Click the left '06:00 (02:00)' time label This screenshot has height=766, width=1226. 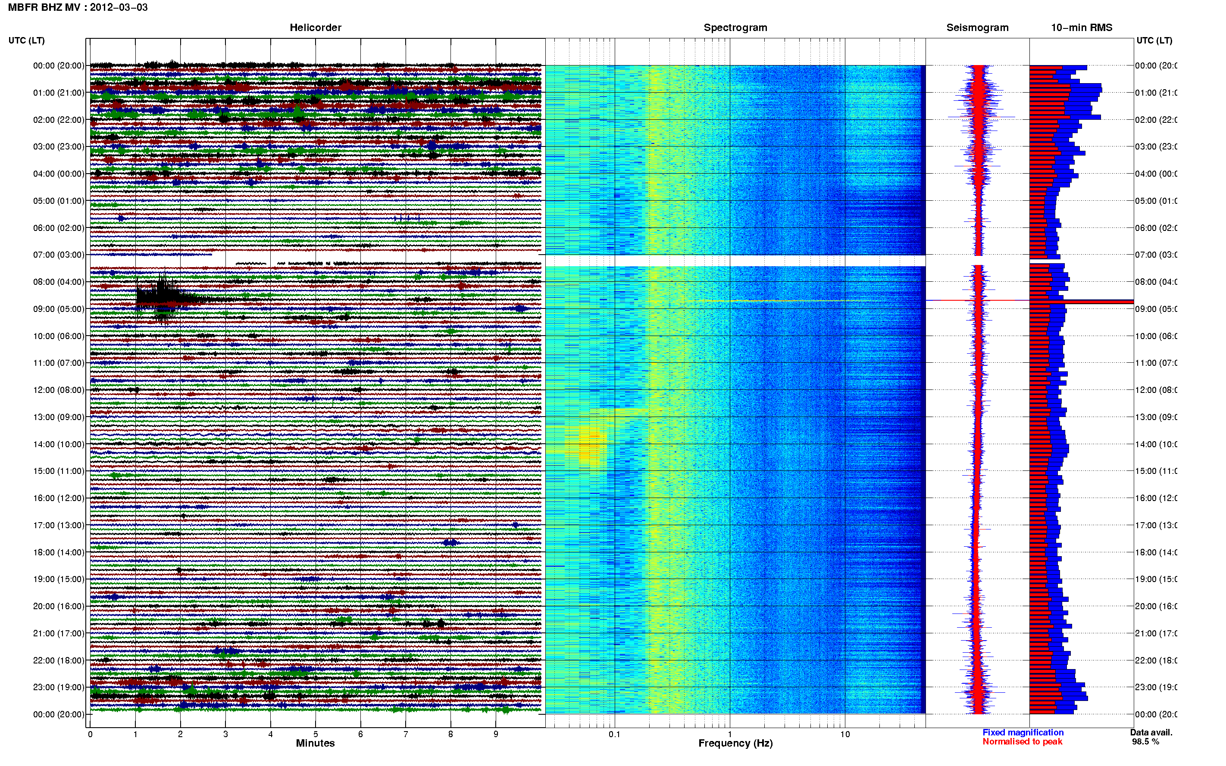pyautogui.click(x=59, y=228)
